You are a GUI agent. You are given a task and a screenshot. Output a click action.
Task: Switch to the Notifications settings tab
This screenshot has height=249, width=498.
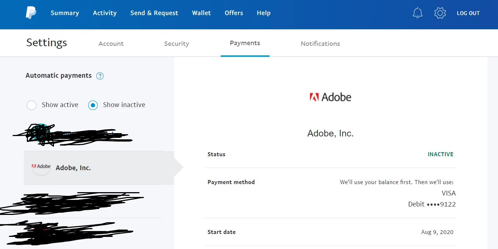pyautogui.click(x=320, y=44)
